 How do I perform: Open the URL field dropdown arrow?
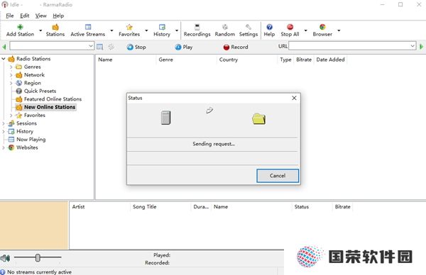coord(413,46)
